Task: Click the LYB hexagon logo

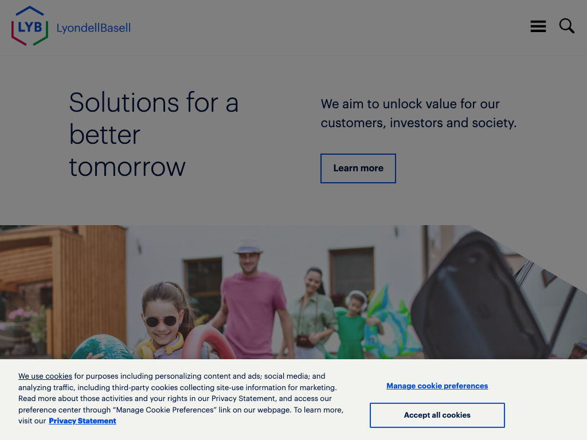Action: pyautogui.click(x=30, y=26)
